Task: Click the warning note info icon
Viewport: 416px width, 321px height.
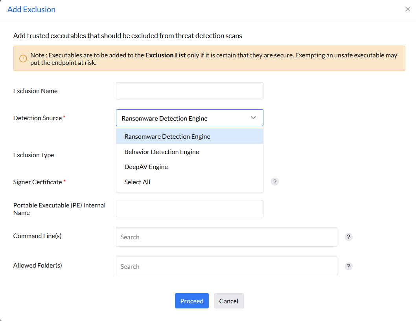Action: 23,58
